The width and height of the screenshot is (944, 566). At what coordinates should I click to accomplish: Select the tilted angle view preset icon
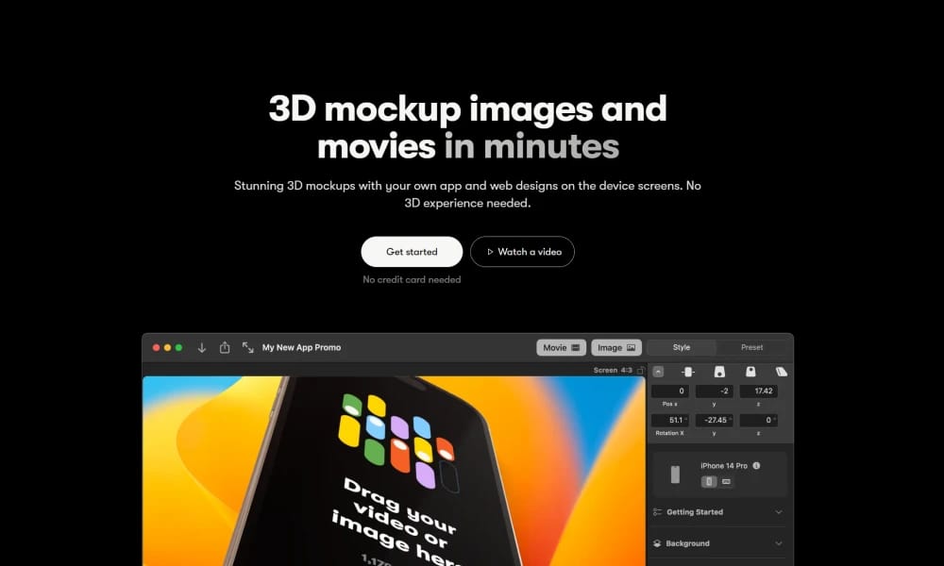[x=782, y=372]
